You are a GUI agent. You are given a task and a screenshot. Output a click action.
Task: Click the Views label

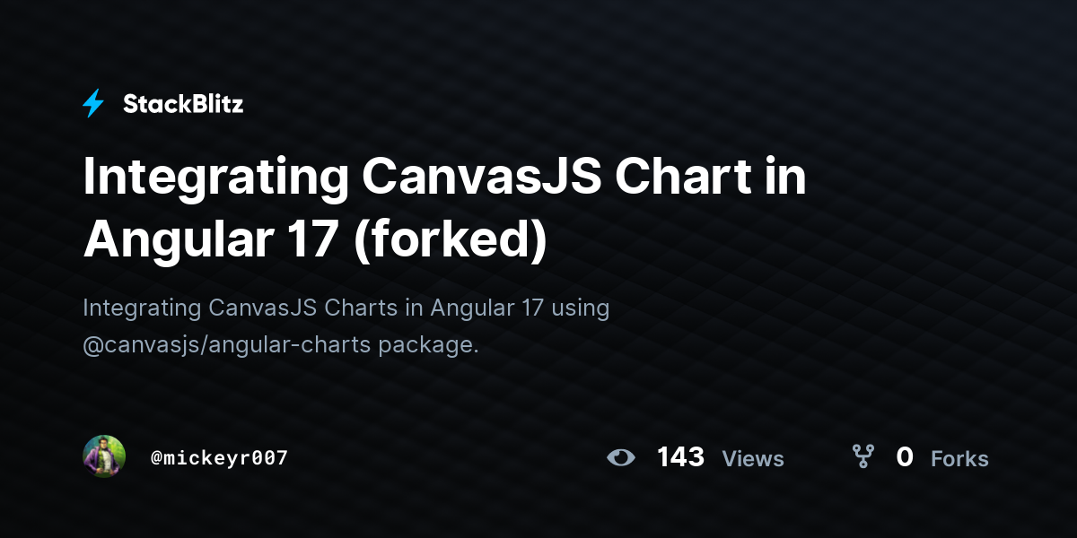[x=753, y=459]
